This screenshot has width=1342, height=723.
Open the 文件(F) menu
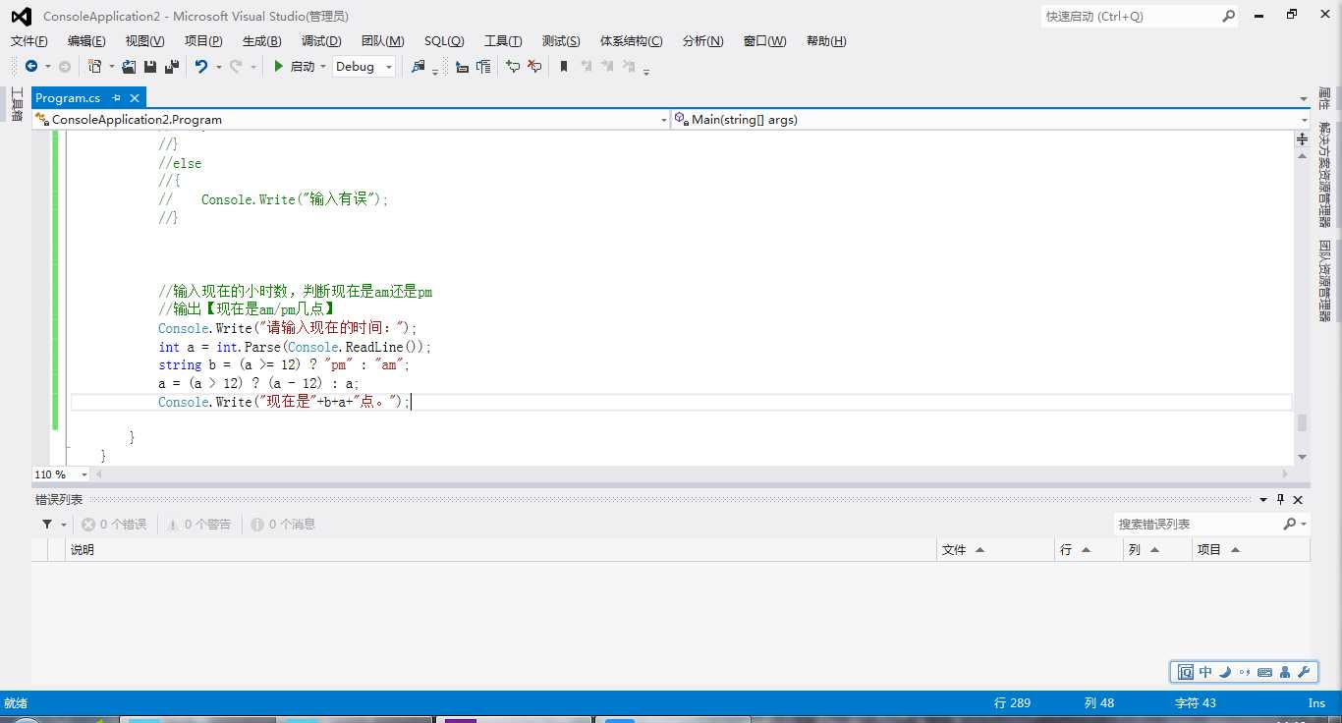tap(28, 40)
